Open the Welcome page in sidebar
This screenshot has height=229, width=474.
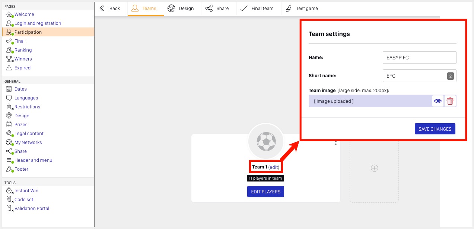click(24, 14)
